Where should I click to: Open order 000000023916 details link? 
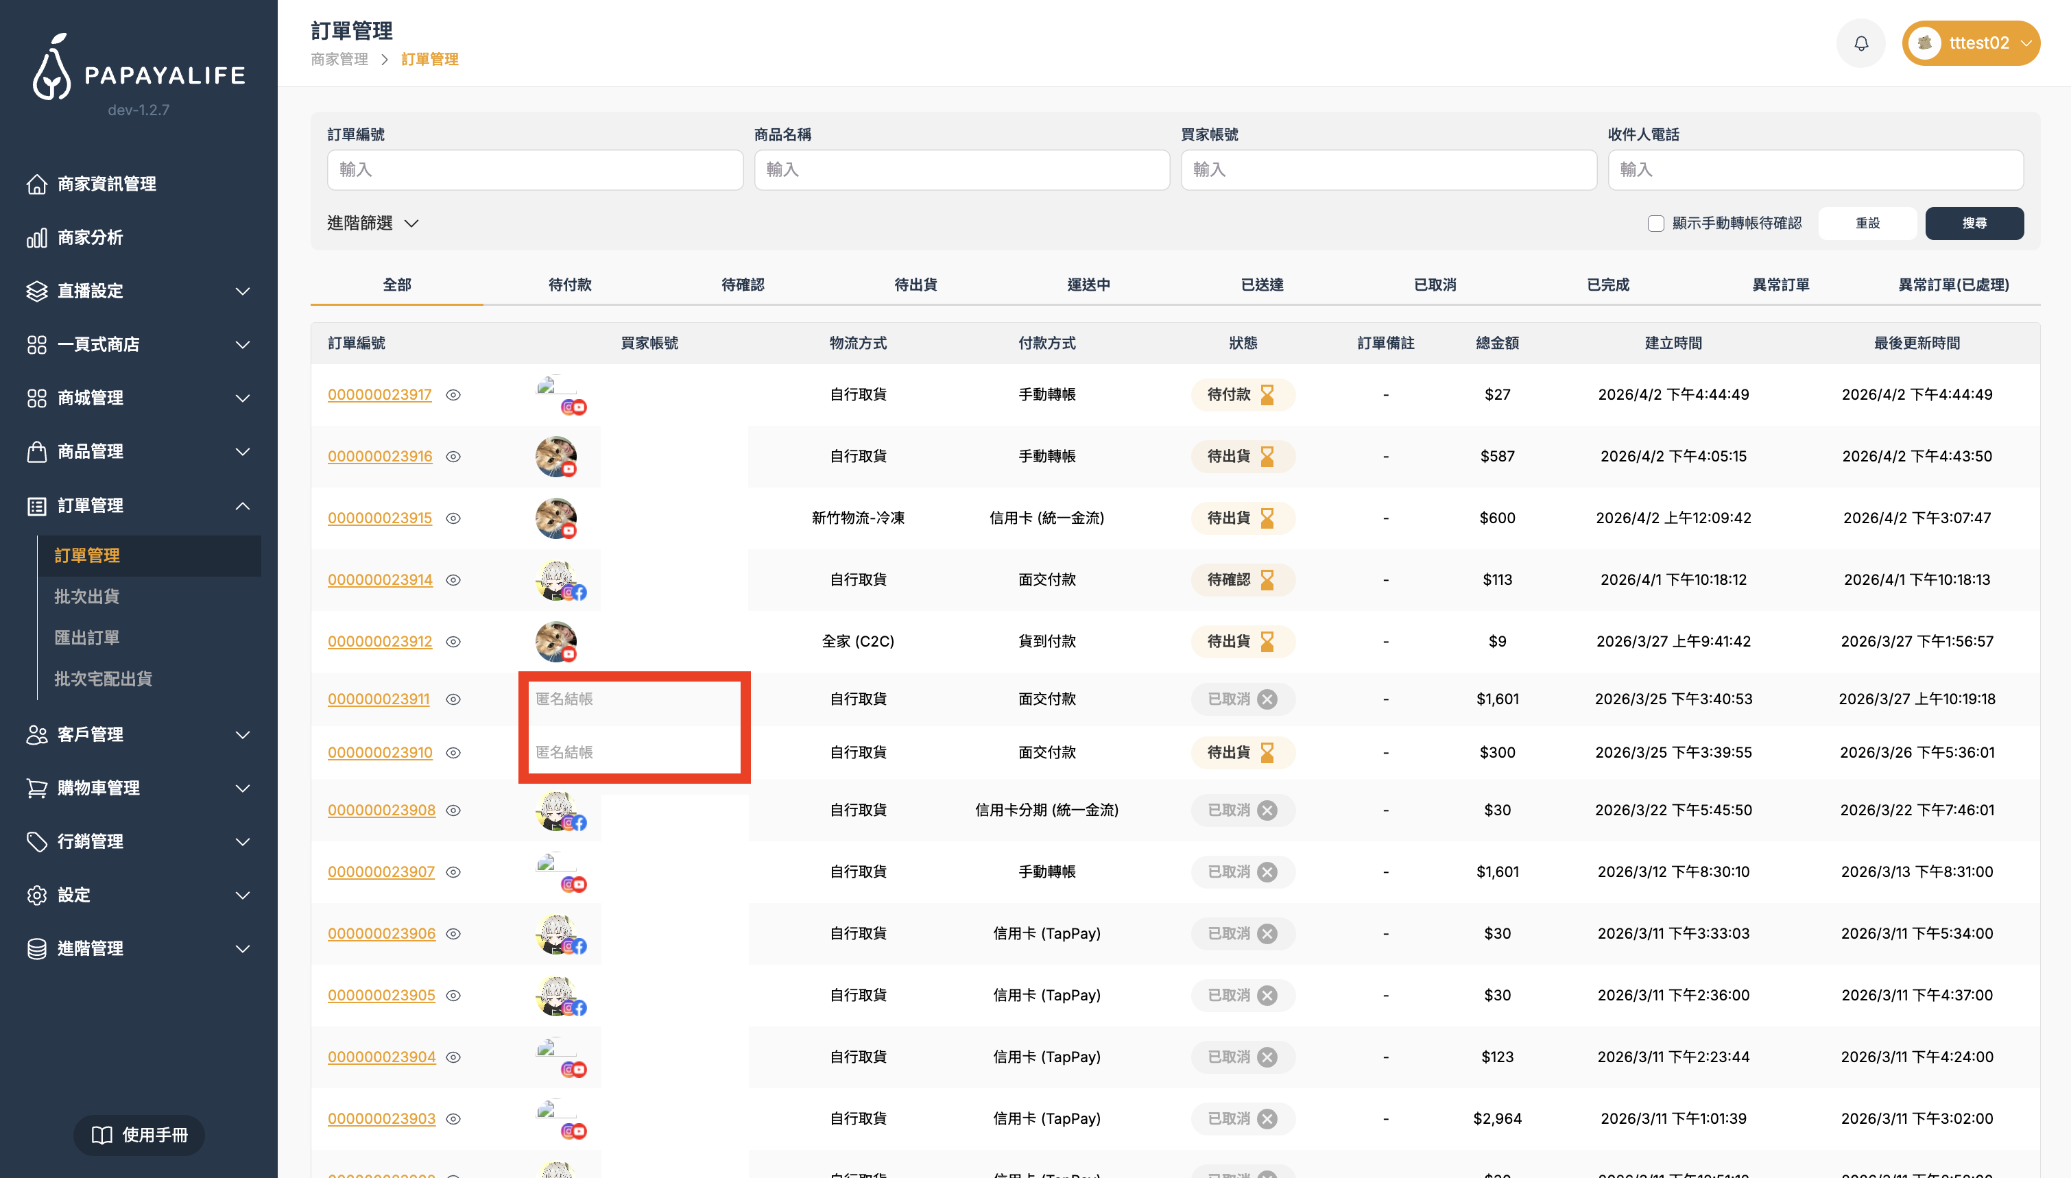click(380, 456)
